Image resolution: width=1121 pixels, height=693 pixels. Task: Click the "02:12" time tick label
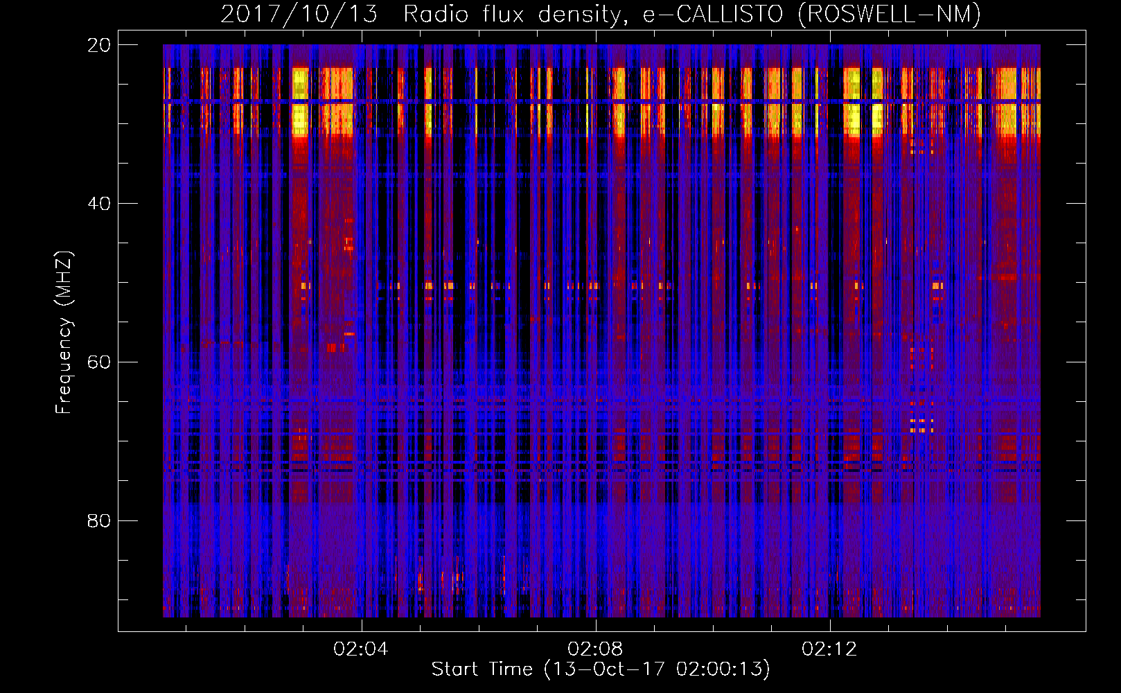[829, 649]
